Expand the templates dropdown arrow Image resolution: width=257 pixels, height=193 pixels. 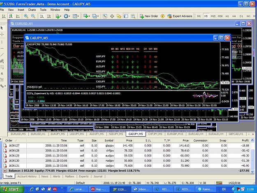pos(78,16)
